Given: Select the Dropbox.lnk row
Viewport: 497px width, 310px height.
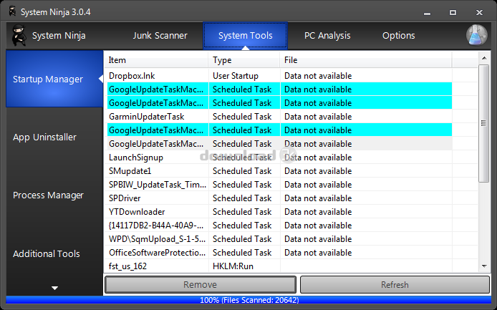Looking at the screenshot, I should point(279,76).
